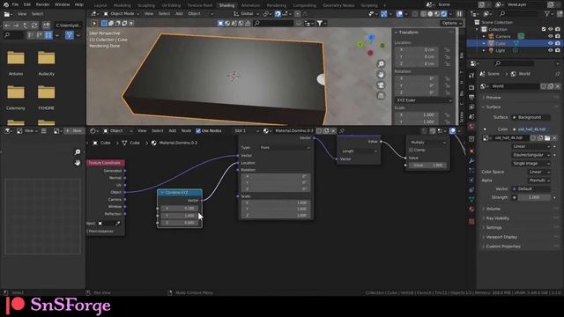Open the Tool properties tab icon
The width and height of the screenshot is (564, 317).
coord(471,76)
